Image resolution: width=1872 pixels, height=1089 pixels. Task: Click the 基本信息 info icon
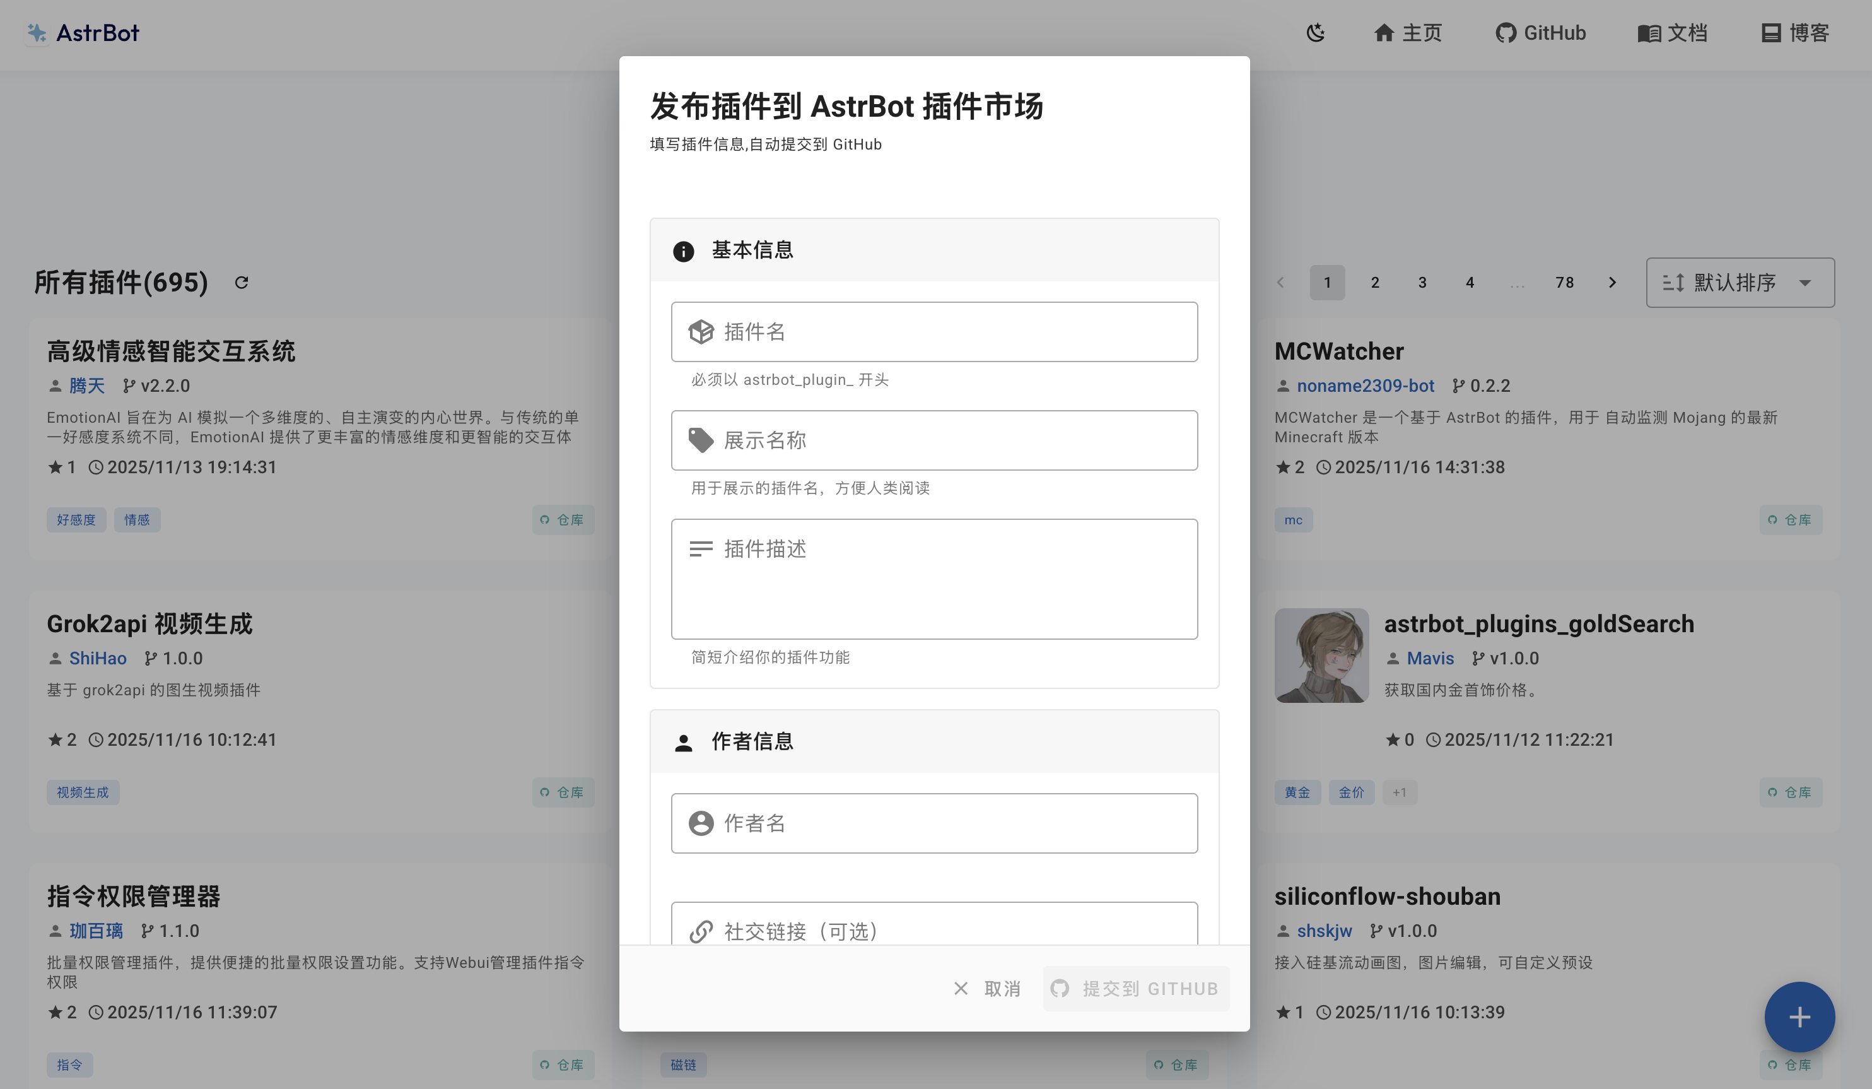(682, 251)
